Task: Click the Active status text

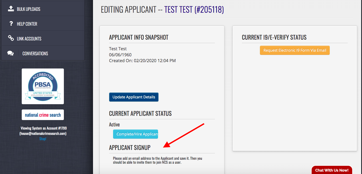Action: point(114,125)
